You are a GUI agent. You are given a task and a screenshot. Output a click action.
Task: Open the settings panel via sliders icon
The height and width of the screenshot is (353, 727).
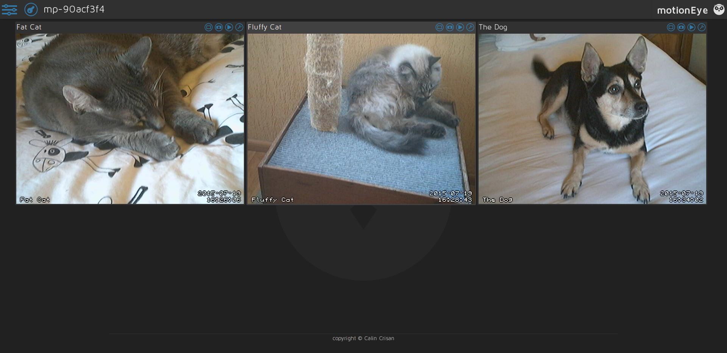(x=9, y=9)
